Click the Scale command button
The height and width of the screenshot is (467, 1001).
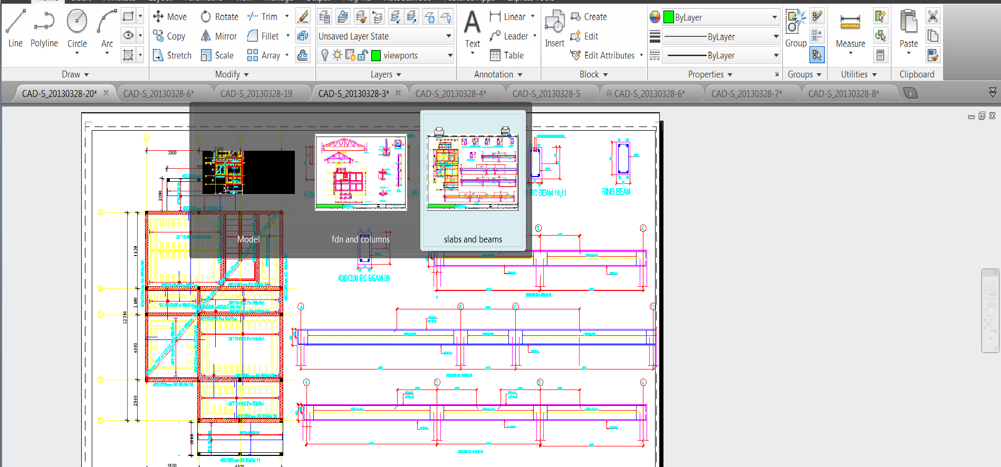217,55
